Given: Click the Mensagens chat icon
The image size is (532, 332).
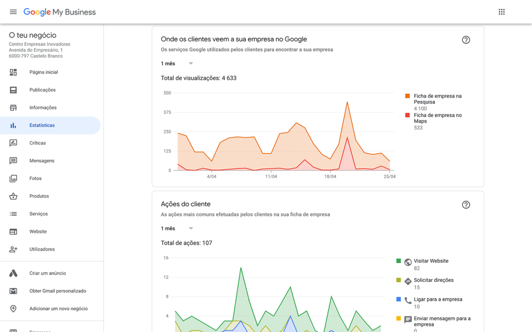Looking at the screenshot, I should (x=13, y=161).
